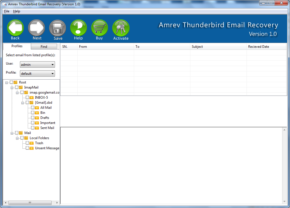The height and width of the screenshot is (208, 290).
Task: Click the tree scrollbar left arrow
Action: point(6,203)
